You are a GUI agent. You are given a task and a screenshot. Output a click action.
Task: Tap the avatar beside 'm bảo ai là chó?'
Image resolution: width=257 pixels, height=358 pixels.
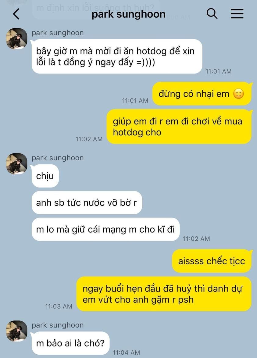(x=17, y=331)
